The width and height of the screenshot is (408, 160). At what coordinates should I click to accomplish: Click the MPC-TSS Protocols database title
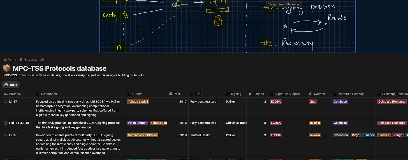coord(60,68)
